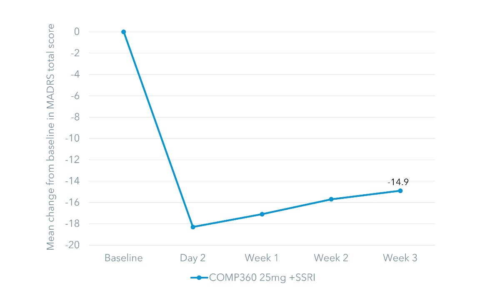Click the Baseline x-axis label
Viewport: 485px width, 301px height.
pos(123,258)
